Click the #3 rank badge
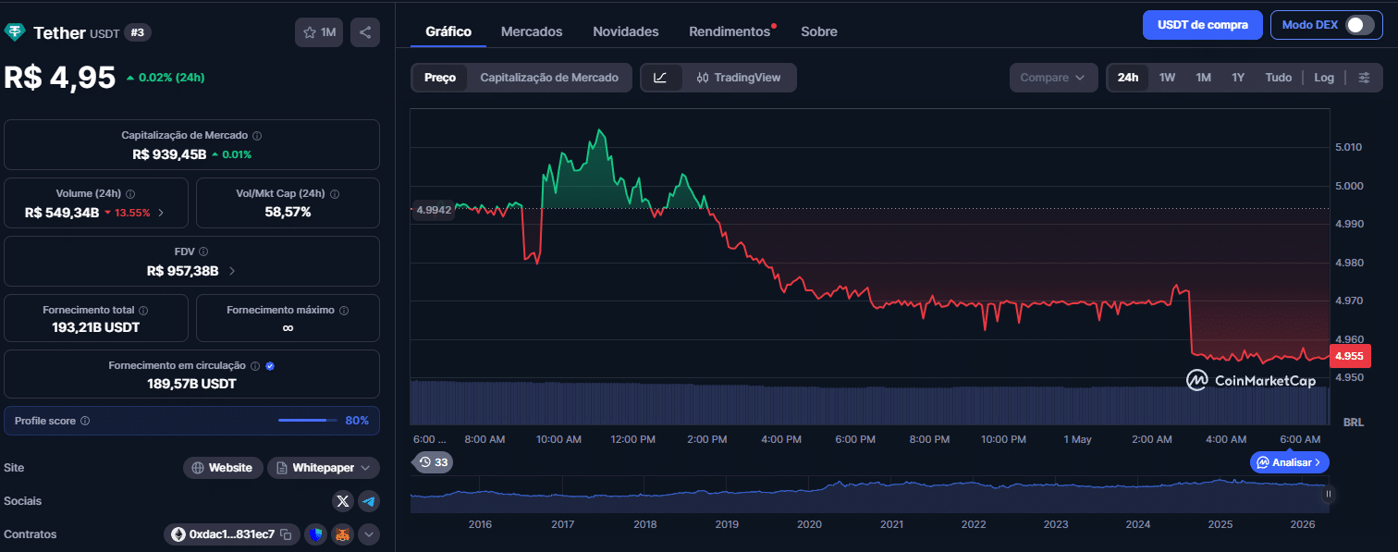The width and height of the screenshot is (1398, 552). [x=138, y=32]
